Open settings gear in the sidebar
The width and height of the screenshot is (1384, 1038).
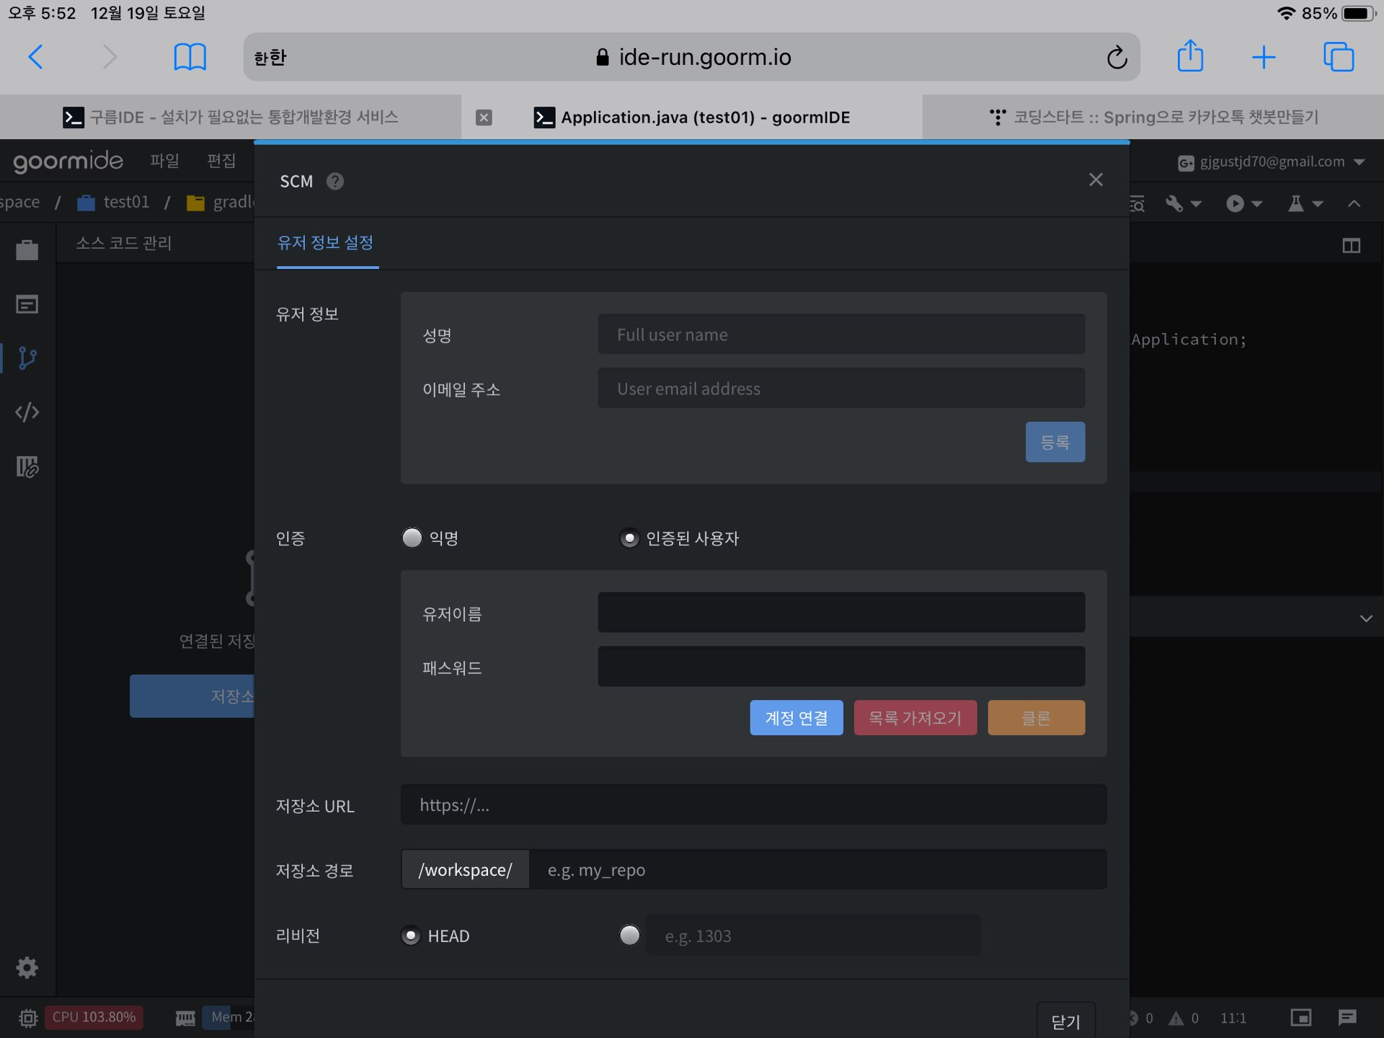[x=27, y=967]
